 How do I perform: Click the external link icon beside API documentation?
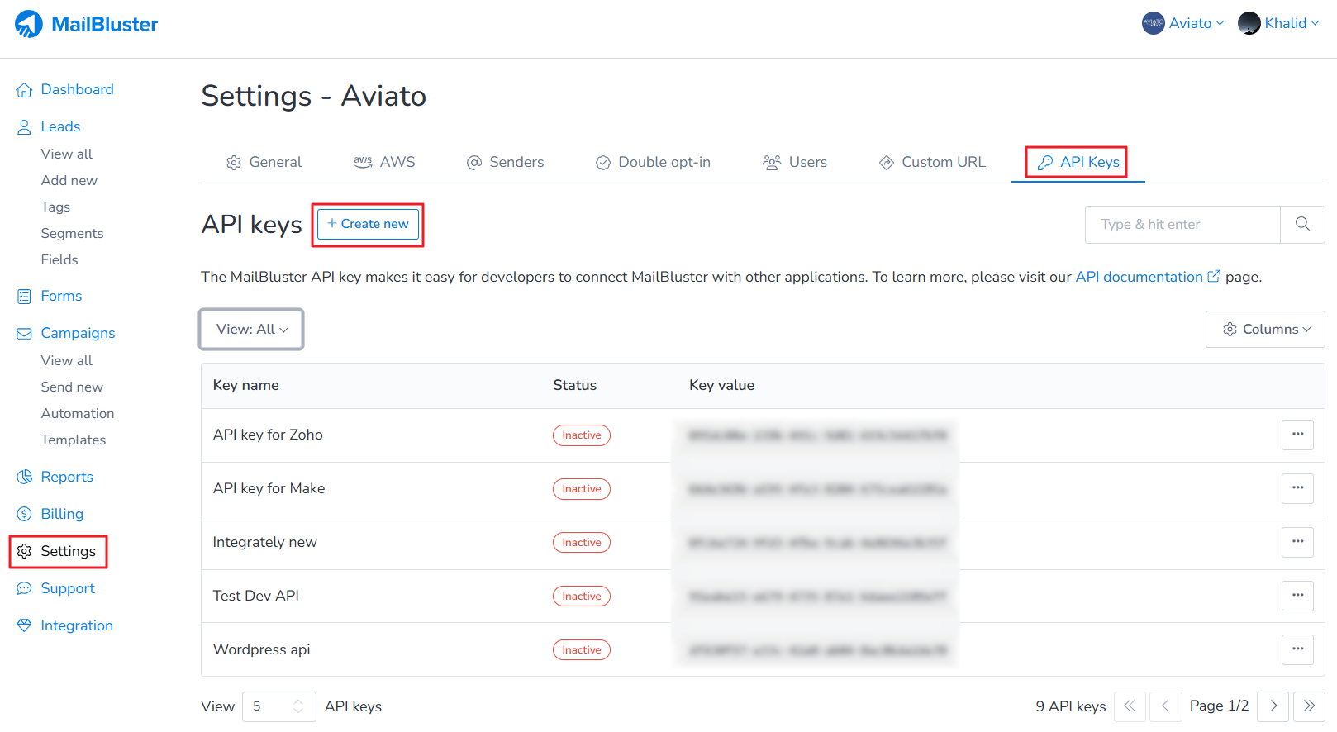pos(1214,277)
